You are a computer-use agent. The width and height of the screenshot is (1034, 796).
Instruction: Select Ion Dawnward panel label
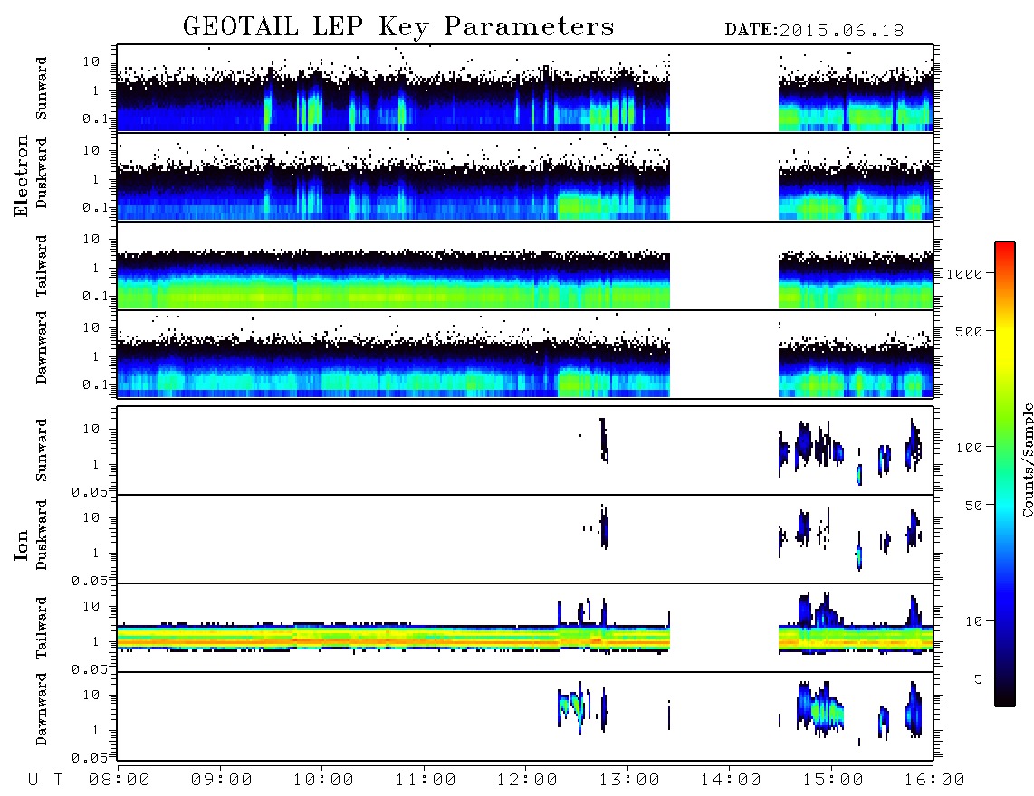coord(42,709)
